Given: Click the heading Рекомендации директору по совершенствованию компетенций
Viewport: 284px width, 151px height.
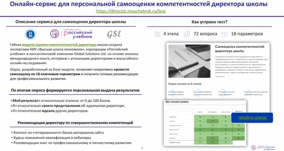Looking at the screenshot, I should (x=75, y=123).
